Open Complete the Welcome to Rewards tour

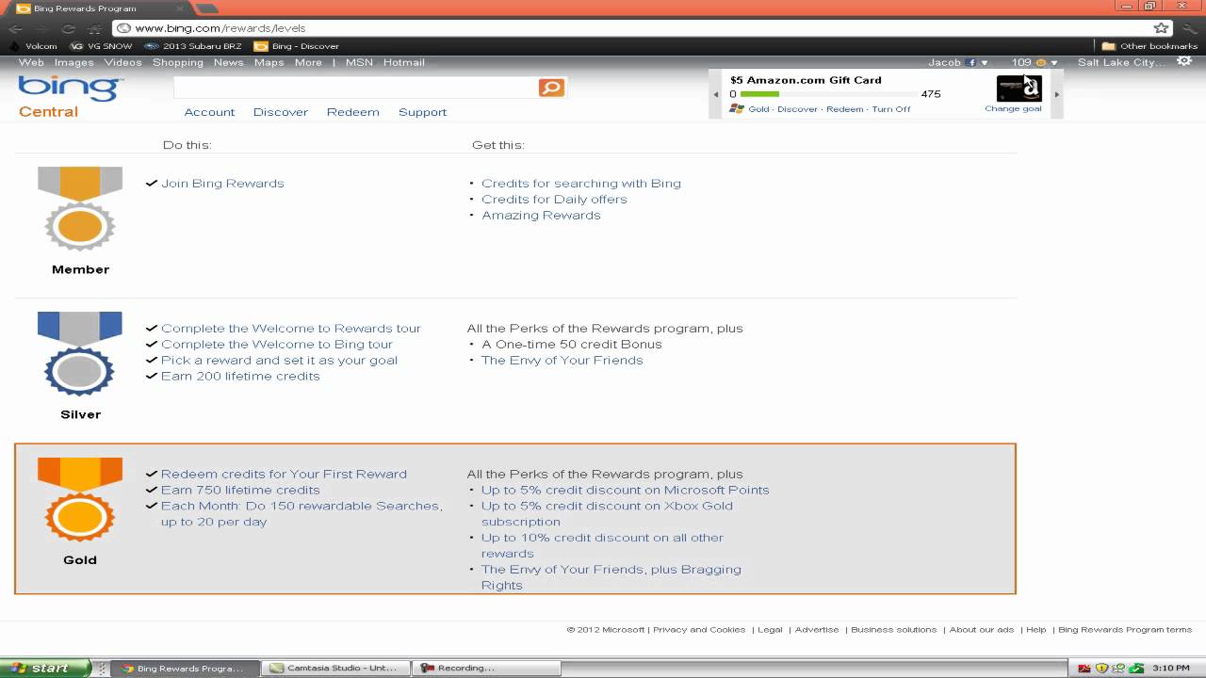pos(291,329)
